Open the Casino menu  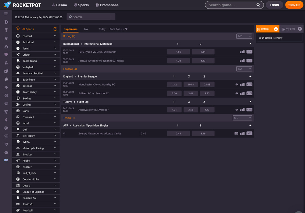59,5
